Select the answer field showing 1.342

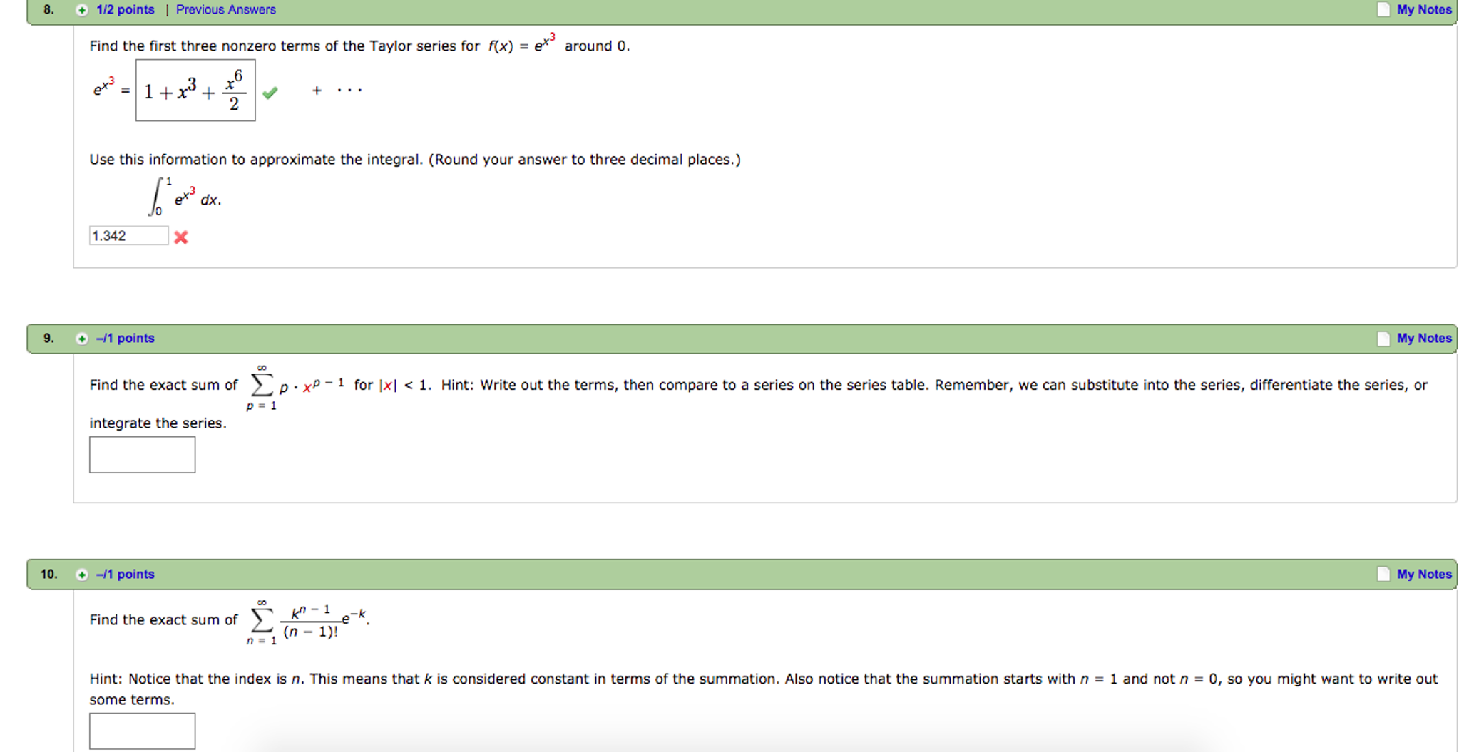[x=128, y=235]
